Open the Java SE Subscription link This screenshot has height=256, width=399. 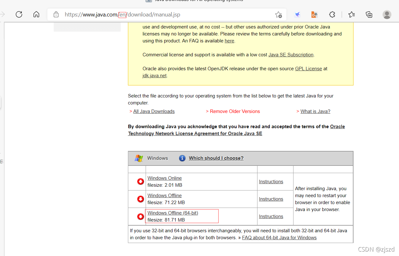tap(291, 55)
